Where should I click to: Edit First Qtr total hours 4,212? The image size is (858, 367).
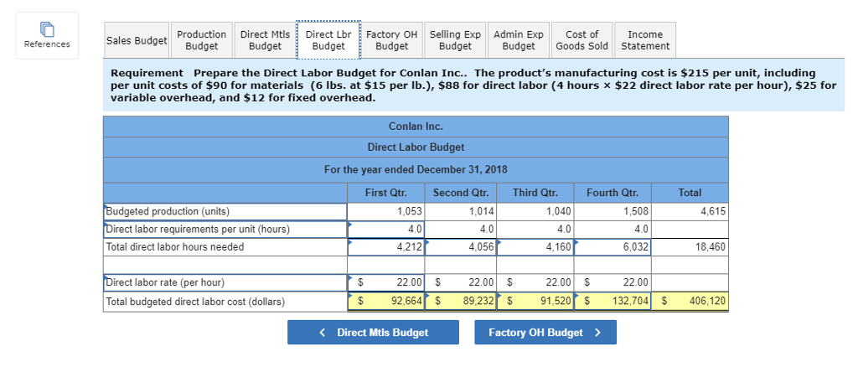(385, 247)
